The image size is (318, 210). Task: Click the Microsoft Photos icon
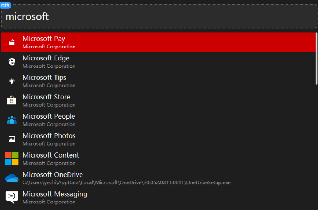point(12,139)
